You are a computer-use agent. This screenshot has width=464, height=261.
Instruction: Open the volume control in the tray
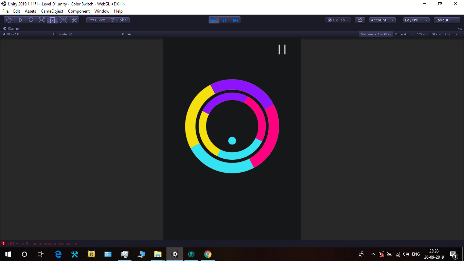(406, 254)
